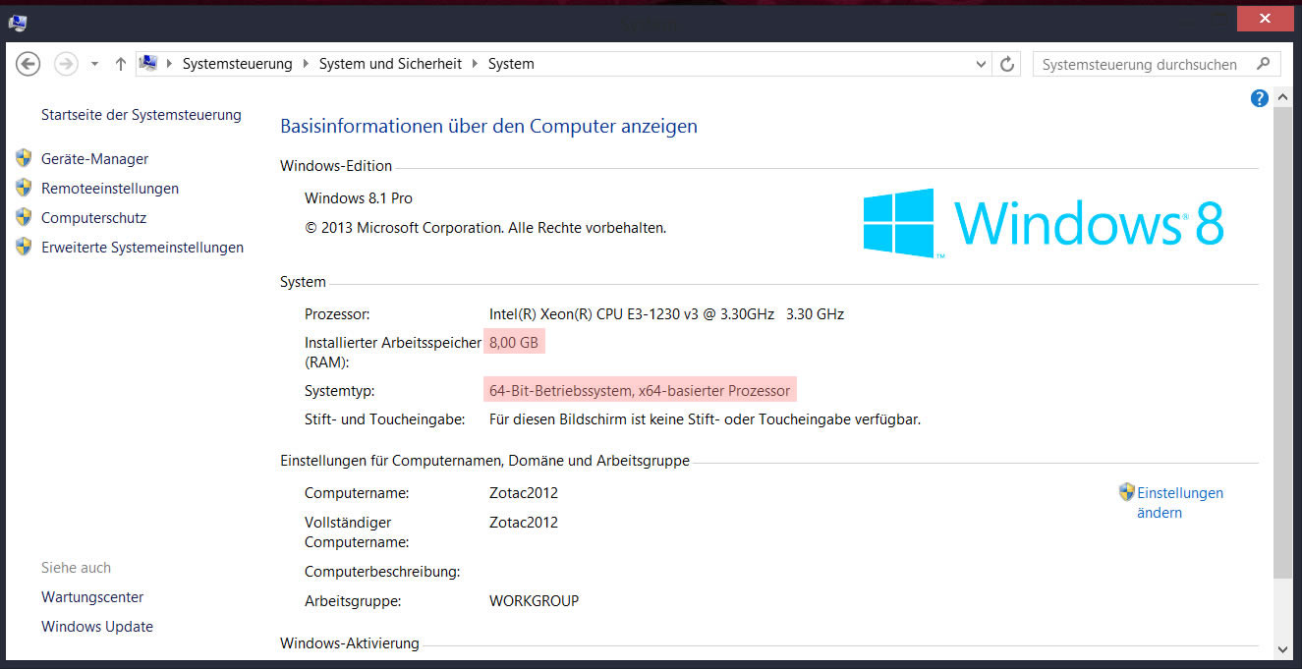
Task: Click shield icon beside Computerschutz
Action: click(24, 217)
